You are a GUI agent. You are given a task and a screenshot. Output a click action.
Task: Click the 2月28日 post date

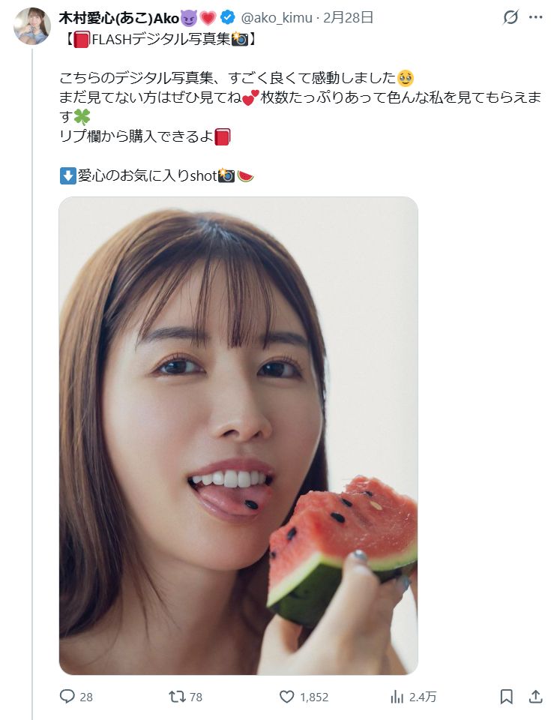tap(348, 18)
